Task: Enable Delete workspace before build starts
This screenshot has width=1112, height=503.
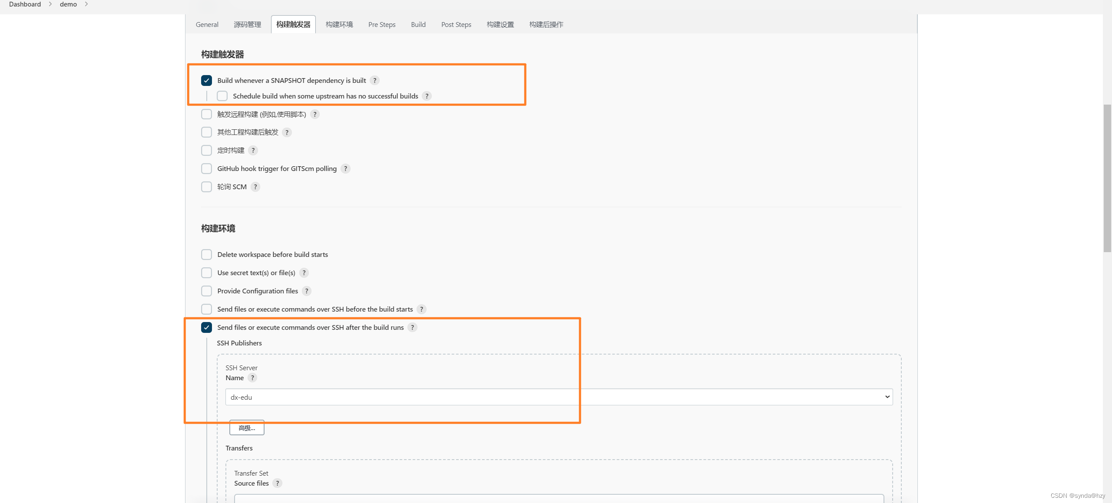Action: click(206, 254)
